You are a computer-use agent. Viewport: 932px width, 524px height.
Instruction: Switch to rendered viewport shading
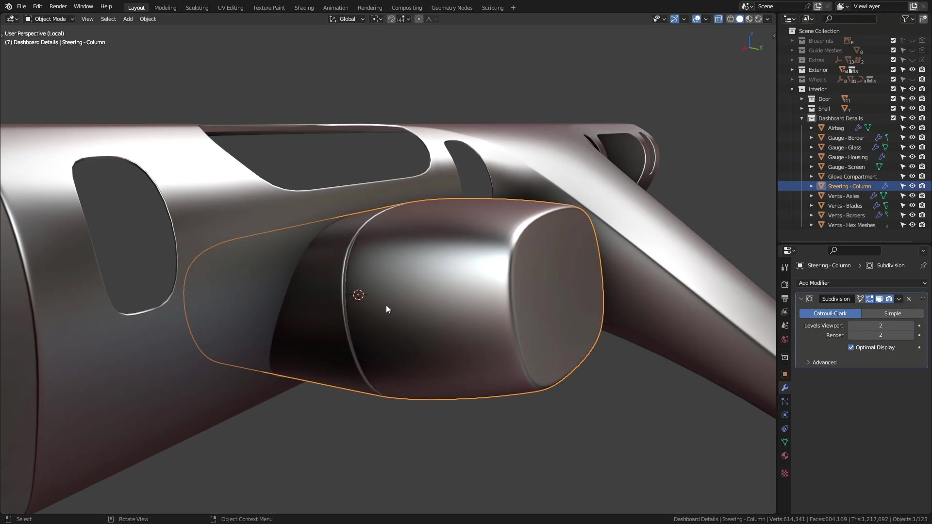click(x=758, y=19)
